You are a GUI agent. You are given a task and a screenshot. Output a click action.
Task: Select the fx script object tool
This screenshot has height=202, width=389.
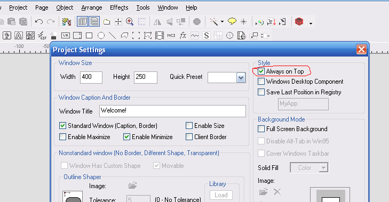[x=183, y=36]
